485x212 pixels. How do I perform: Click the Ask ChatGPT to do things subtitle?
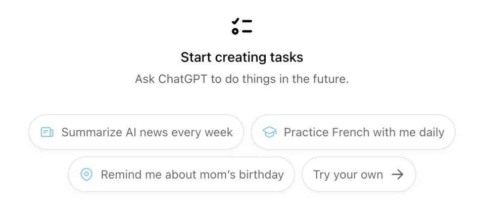click(242, 79)
